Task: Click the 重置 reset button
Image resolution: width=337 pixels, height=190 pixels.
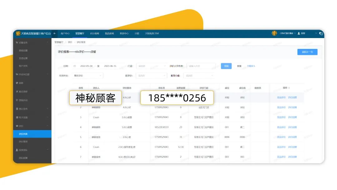Action: tap(239, 66)
